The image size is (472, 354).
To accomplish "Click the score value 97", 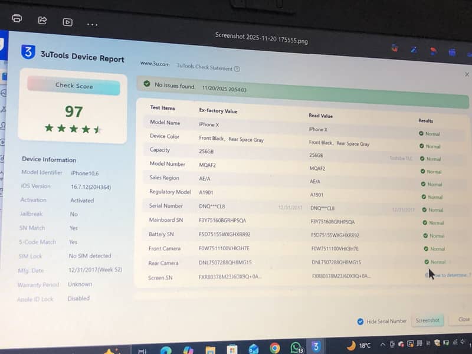I will (74, 112).
